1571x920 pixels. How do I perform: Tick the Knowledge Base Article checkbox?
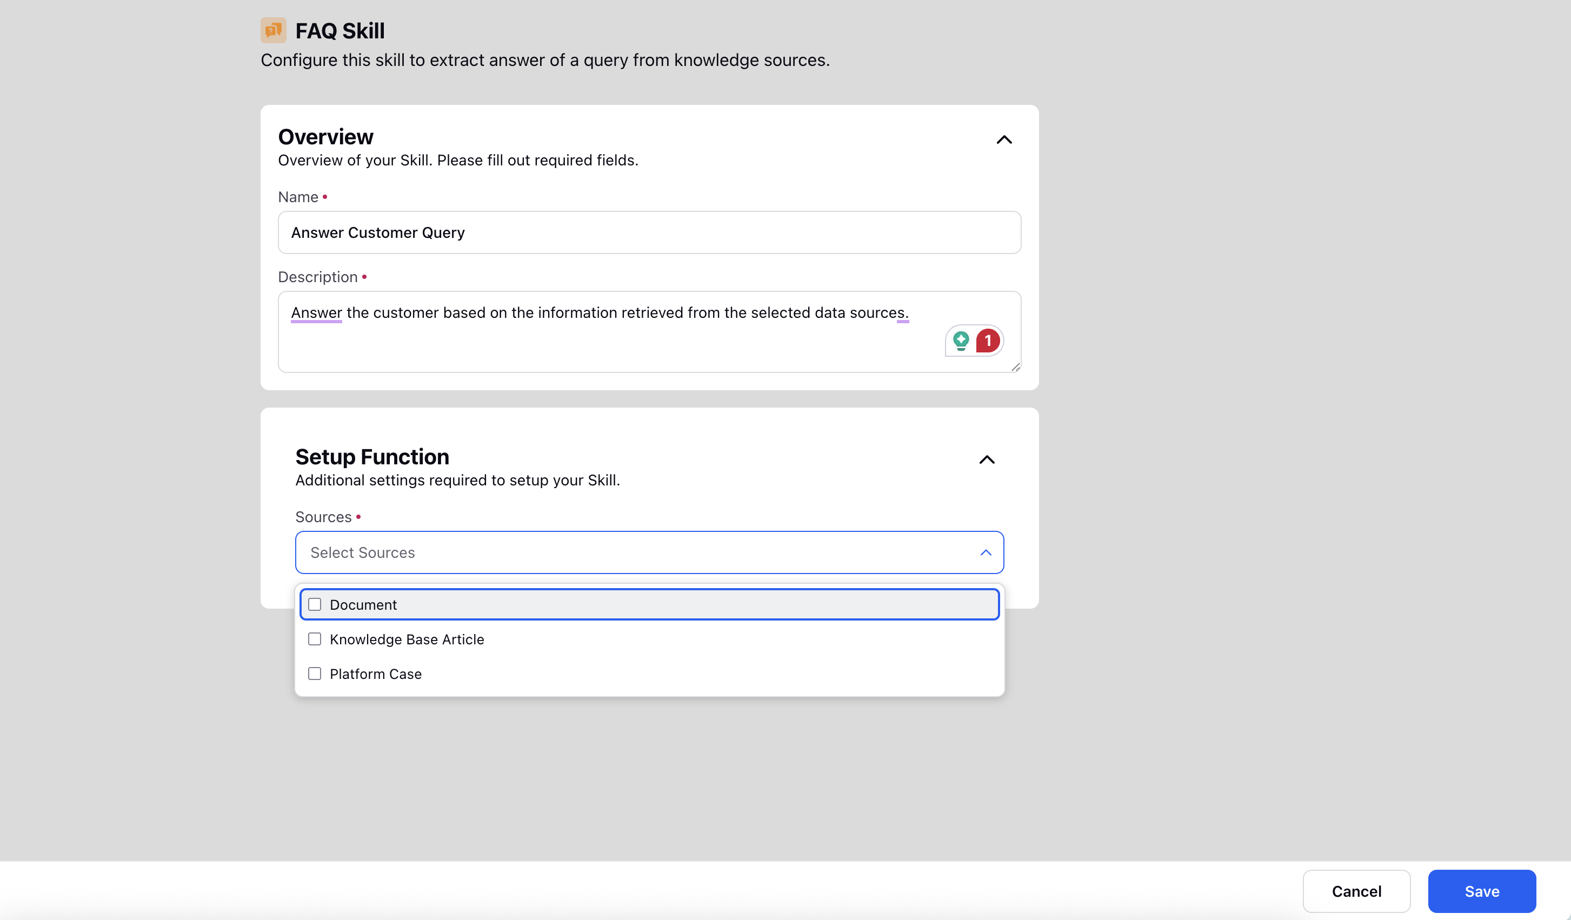315,639
